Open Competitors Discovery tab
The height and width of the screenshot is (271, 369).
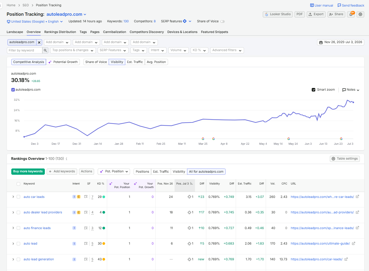(x=147, y=32)
